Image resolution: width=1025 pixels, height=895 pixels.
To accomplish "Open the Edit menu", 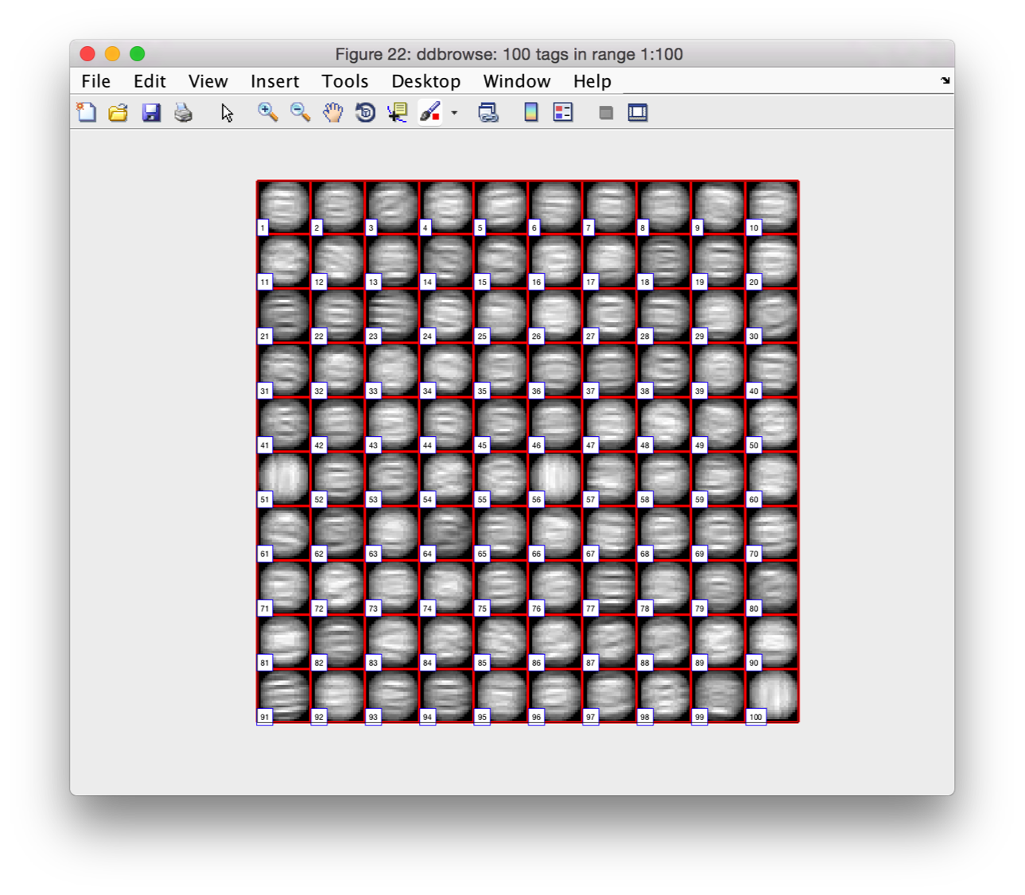I will click(x=149, y=81).
